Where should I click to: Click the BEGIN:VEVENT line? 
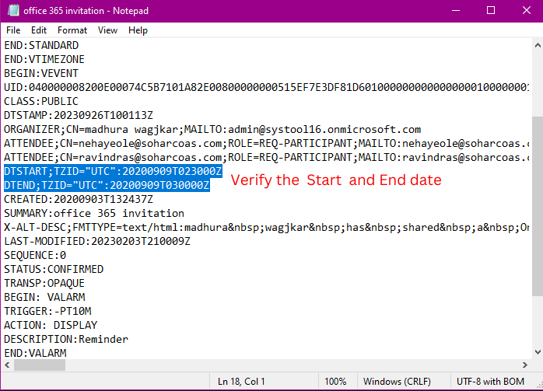click(x=41, y=73)
